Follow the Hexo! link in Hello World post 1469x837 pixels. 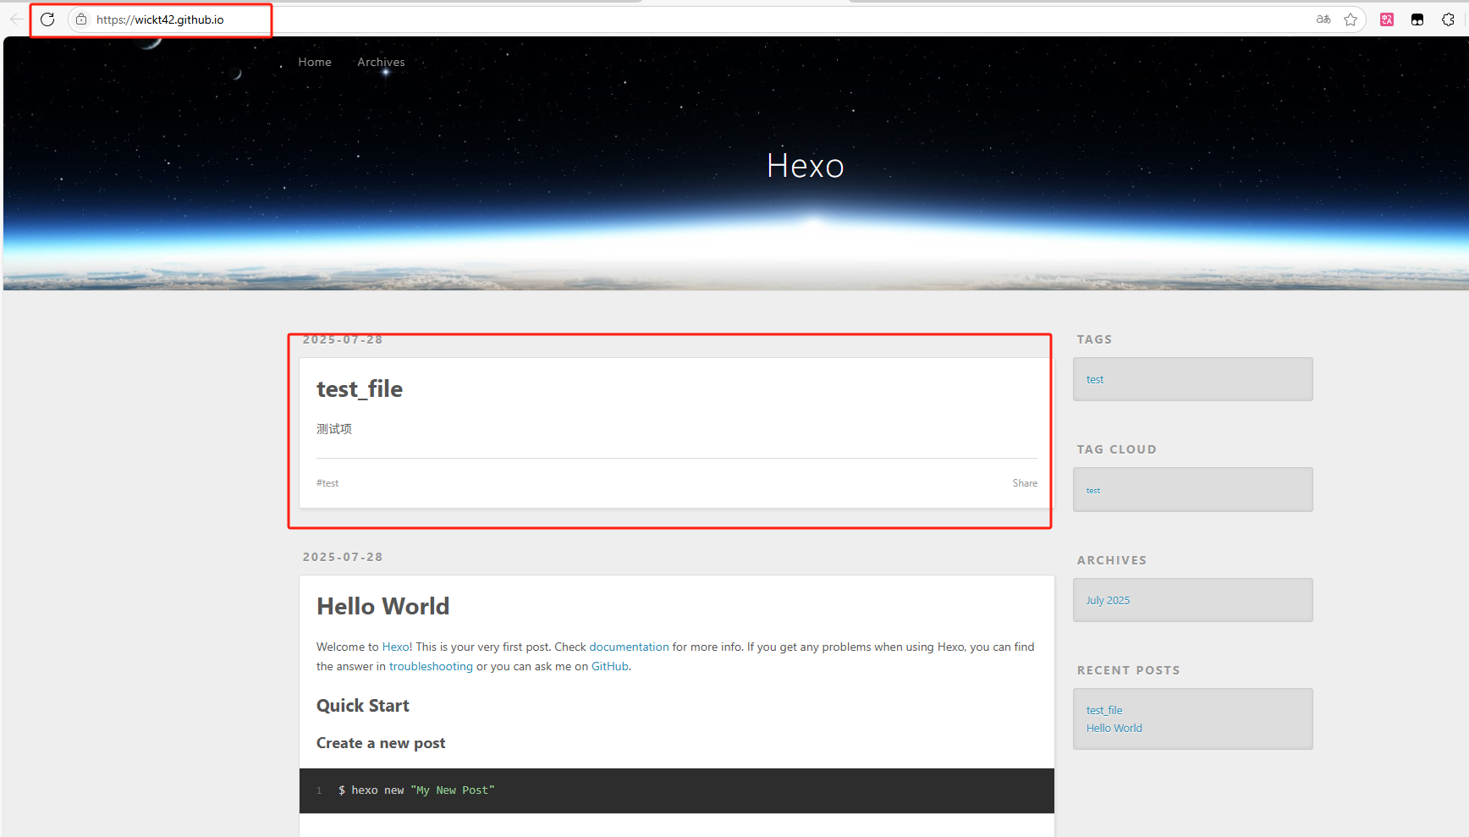coord(397,647)
